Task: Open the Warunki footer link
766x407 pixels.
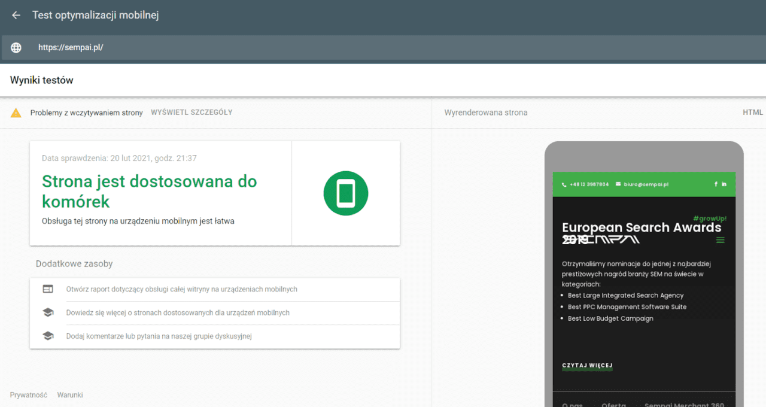Action: (x=70, y=395)
